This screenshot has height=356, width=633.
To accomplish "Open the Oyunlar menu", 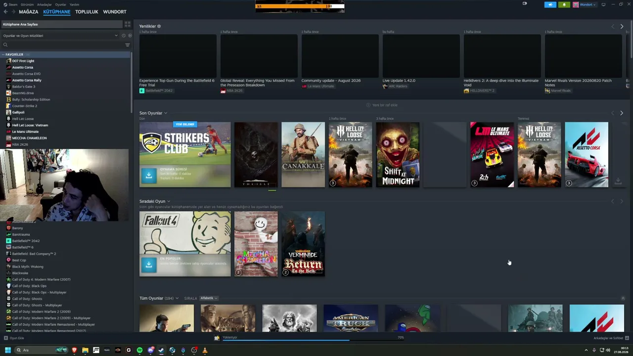I will pyautogui.click(x=61, y=4).
